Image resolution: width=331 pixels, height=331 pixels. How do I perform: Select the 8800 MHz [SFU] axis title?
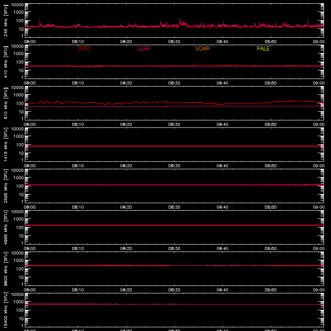click(x=6, y=269)
